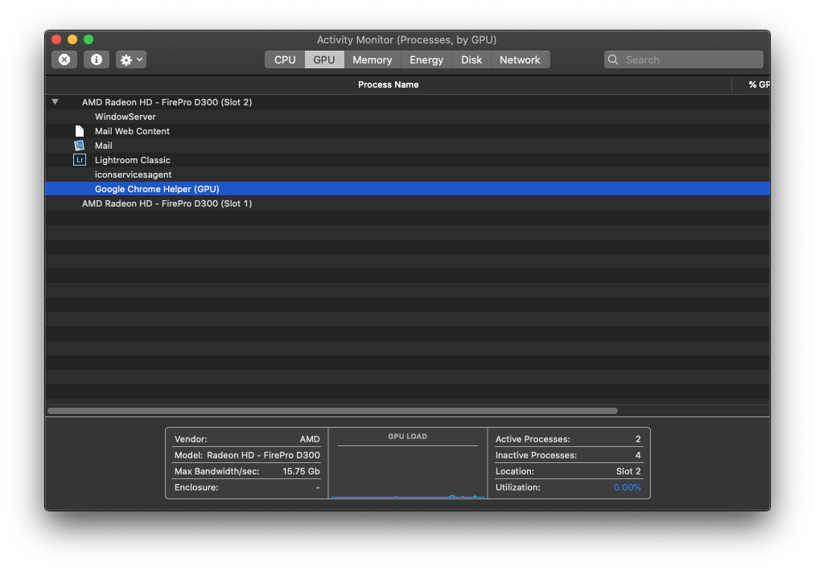Open the Energy tab
This screenshot has height=570, width=815.
coord(426,59)
